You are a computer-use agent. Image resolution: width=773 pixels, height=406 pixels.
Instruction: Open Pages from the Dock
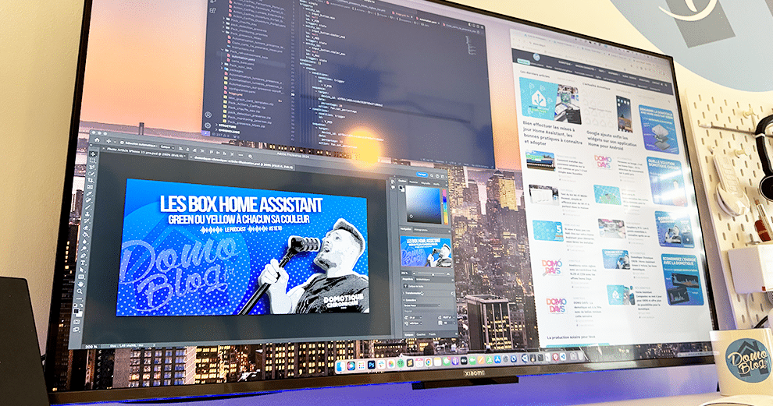pyautogui.click(x=481, y=360)
